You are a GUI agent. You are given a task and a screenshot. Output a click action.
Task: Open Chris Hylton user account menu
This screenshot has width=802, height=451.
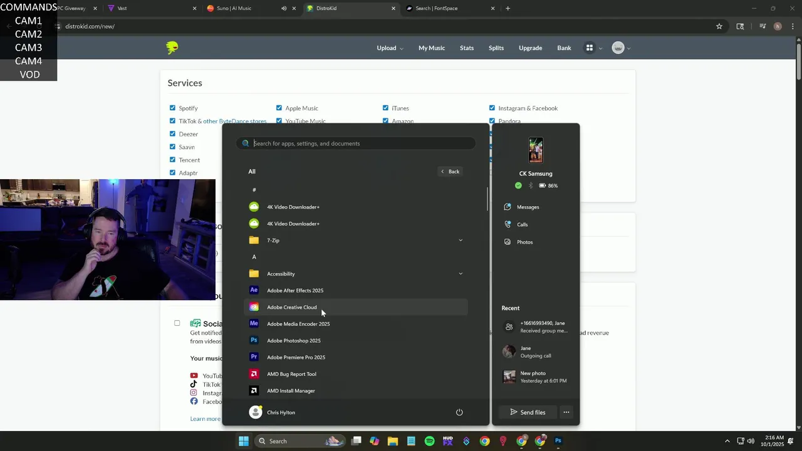tap(273, 412)
